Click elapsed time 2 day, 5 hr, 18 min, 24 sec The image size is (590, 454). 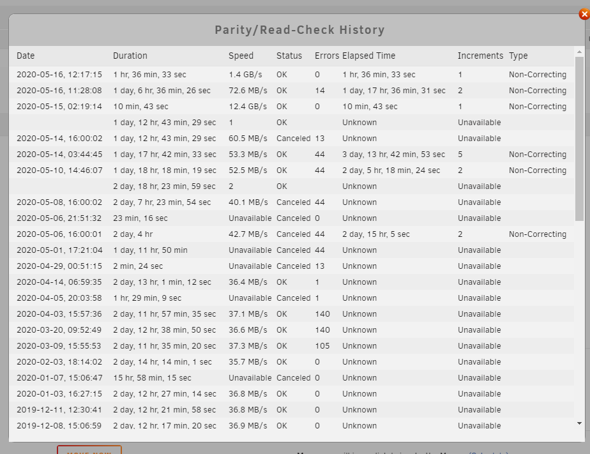click(391, 170)
